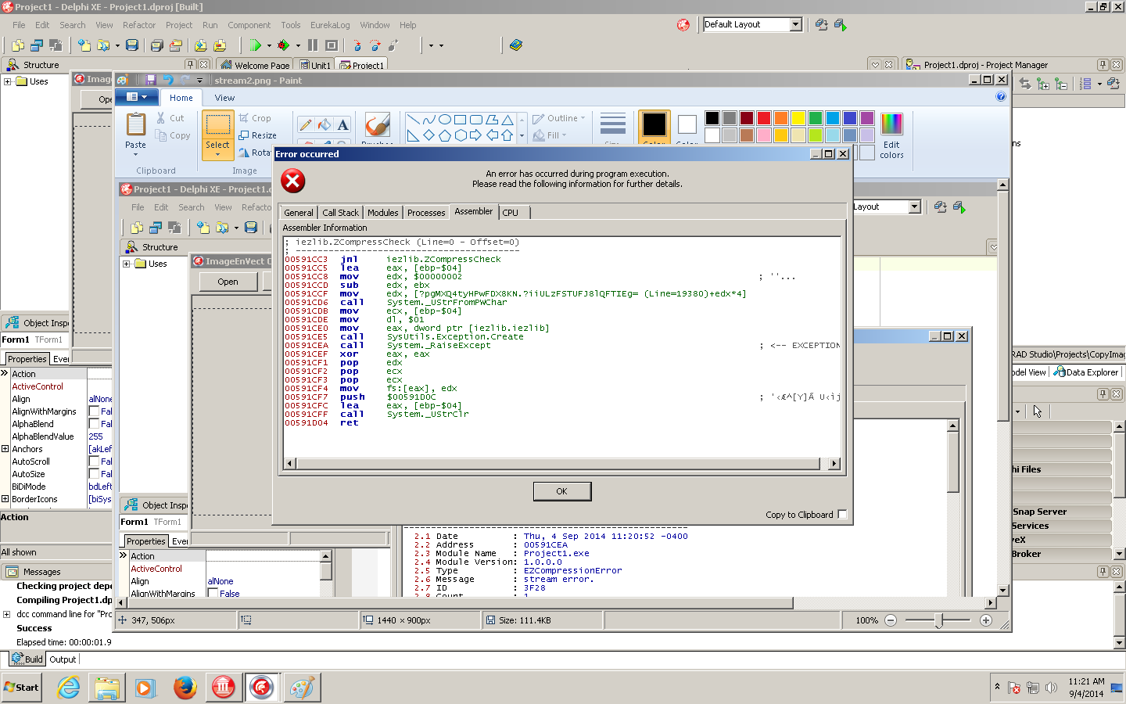The image size is (1126, 704).
Task: Open the Brushes tool in Paint
Action: coord(377,127)
